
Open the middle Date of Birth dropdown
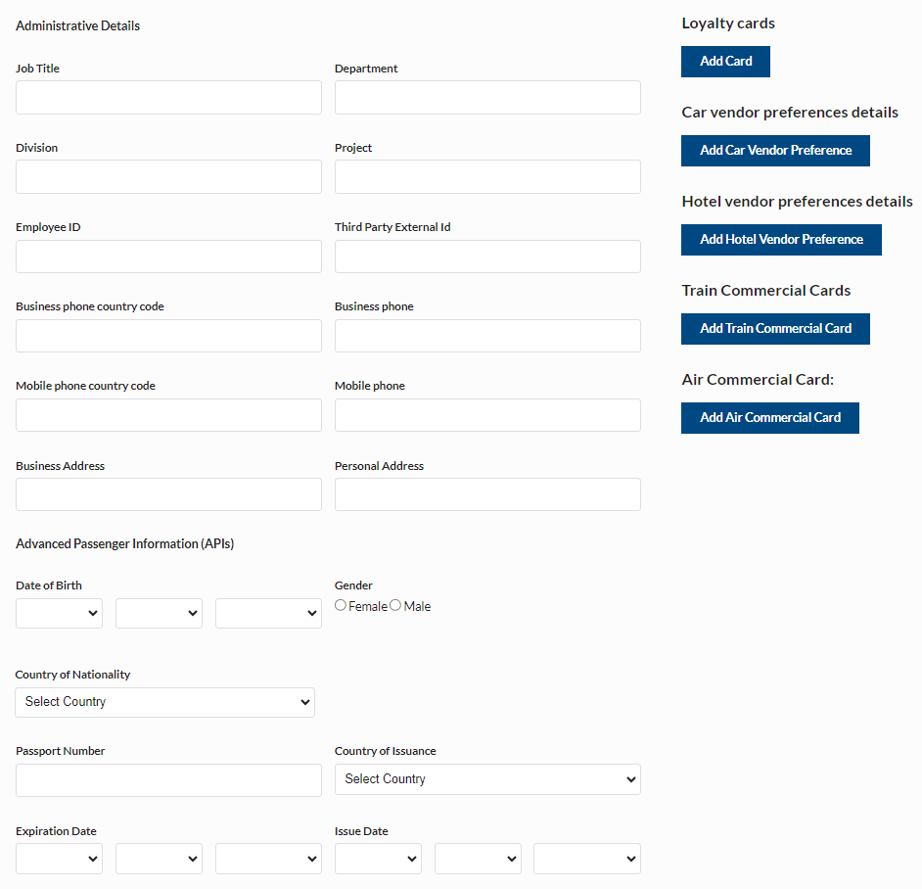159,613
